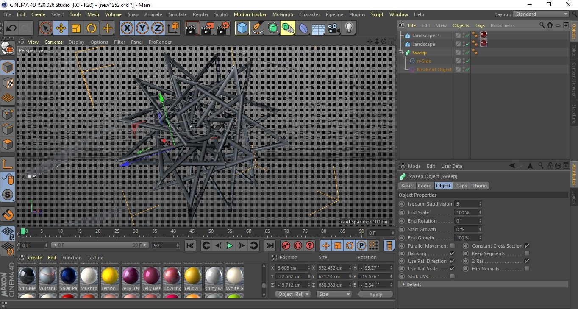
Task: Add a Cube primitive object
Action: (x=242, y=28)
